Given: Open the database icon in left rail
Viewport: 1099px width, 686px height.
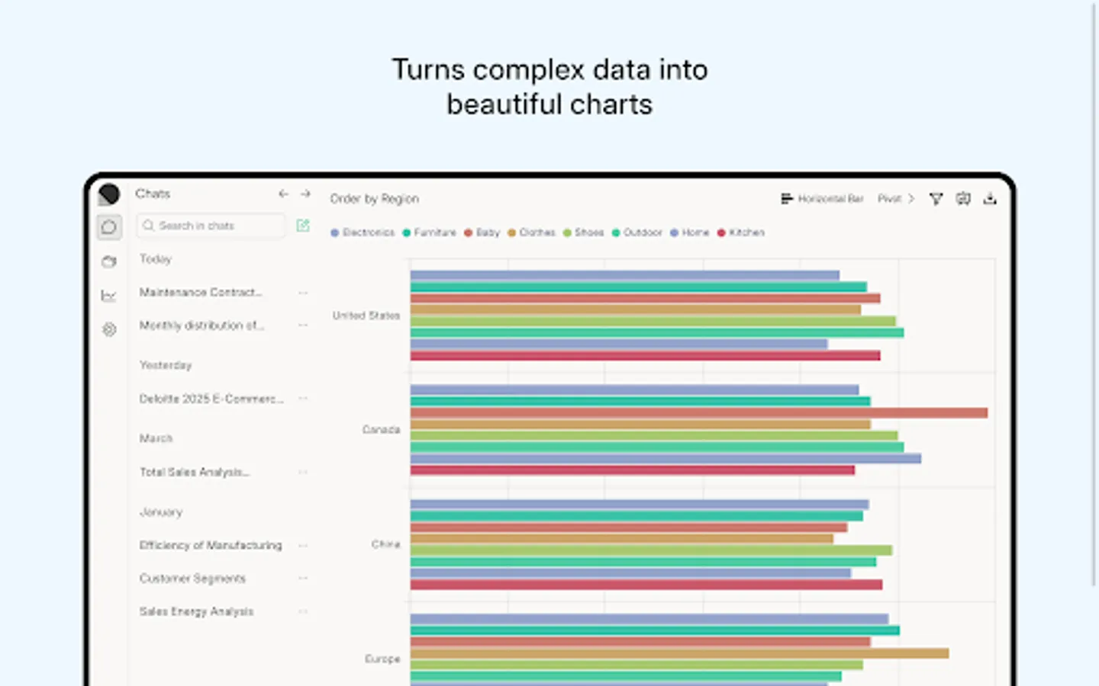Looking at the screenshot, I should [109, 261].
